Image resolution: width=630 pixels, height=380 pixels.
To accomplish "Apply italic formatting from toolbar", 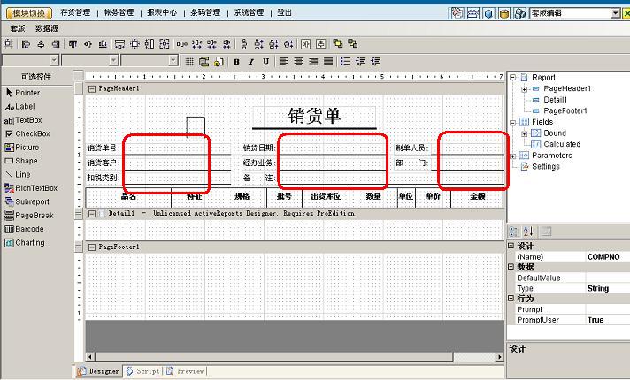I will pos(251,61).
